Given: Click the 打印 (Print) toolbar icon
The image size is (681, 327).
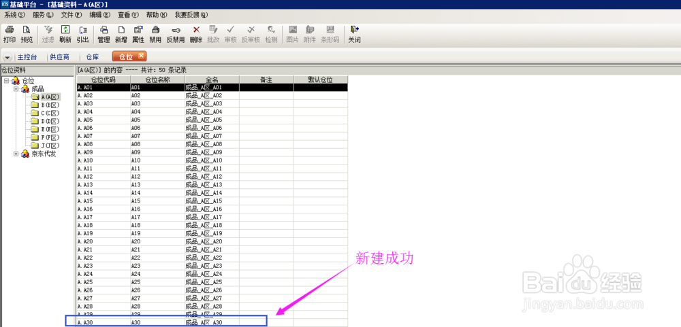Looking at the screenshot, I should tap(10, 35).
